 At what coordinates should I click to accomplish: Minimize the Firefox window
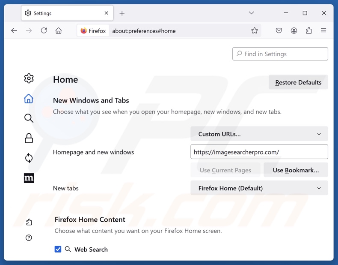[286, 13]
